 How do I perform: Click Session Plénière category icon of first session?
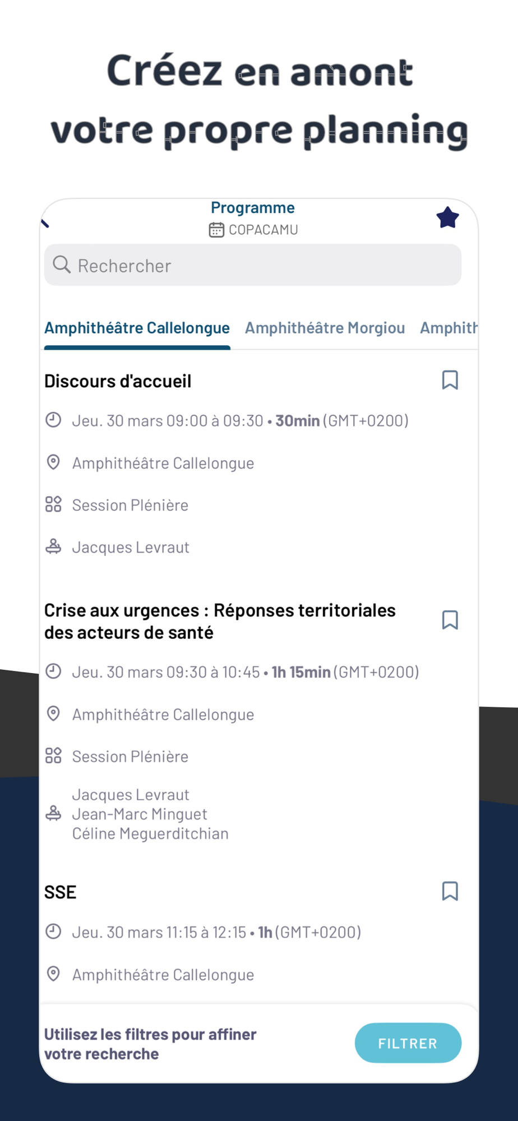pos(53,504)
